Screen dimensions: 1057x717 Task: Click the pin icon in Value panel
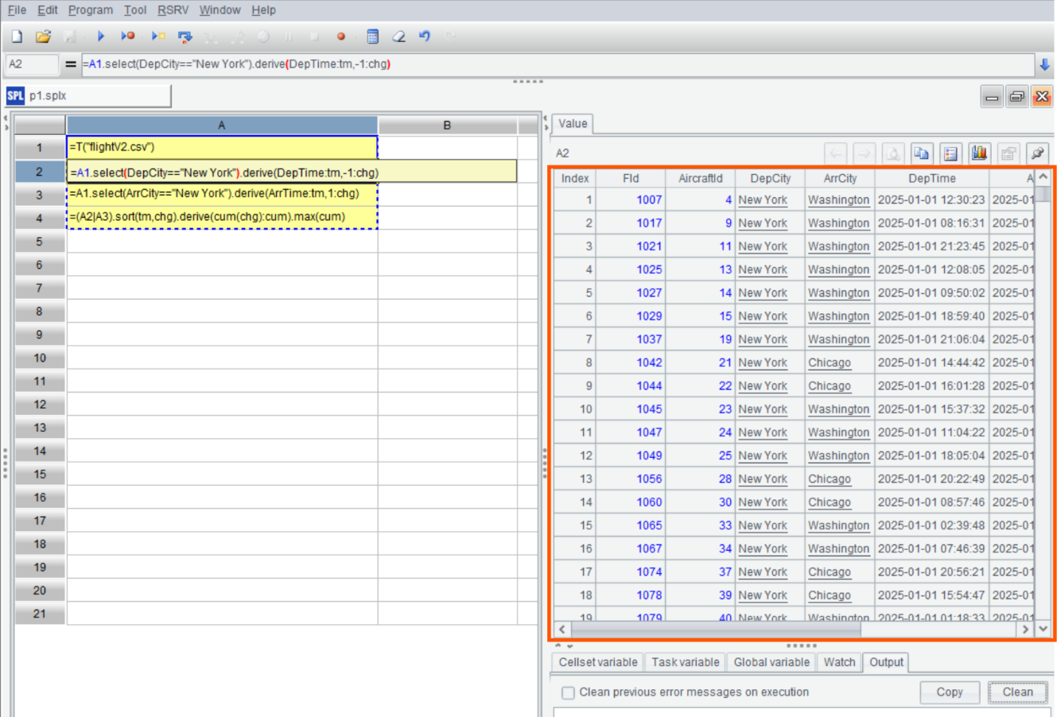coord(1037,153)
